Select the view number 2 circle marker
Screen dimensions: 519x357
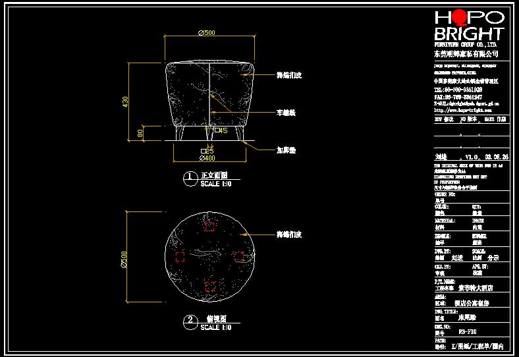[x=190, y=323]
